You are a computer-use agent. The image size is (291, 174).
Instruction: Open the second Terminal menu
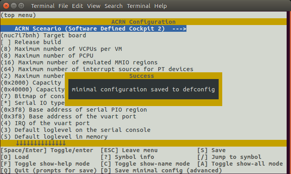click(138, 6)
